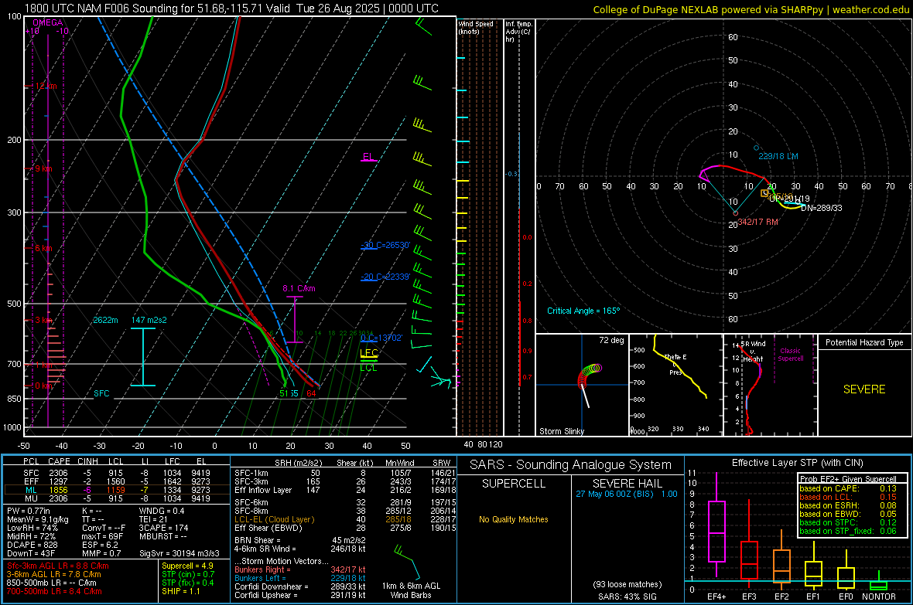Click the "DCAPE = 828" reading
The height and width of the screenshot is (605, 913).
tap(32, 545)
